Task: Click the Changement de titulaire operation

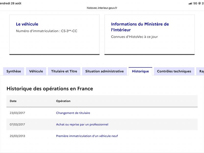Action: click(73, 113)
